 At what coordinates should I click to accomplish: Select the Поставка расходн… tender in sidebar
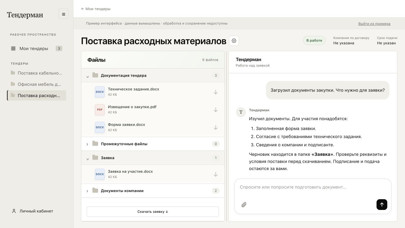tap(36, 95)
